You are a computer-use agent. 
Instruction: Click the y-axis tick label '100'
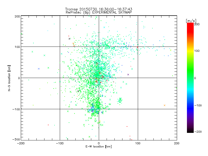coord(17,47)
